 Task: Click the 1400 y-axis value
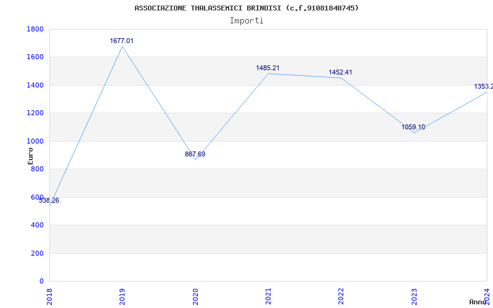[x=35, y=85]
